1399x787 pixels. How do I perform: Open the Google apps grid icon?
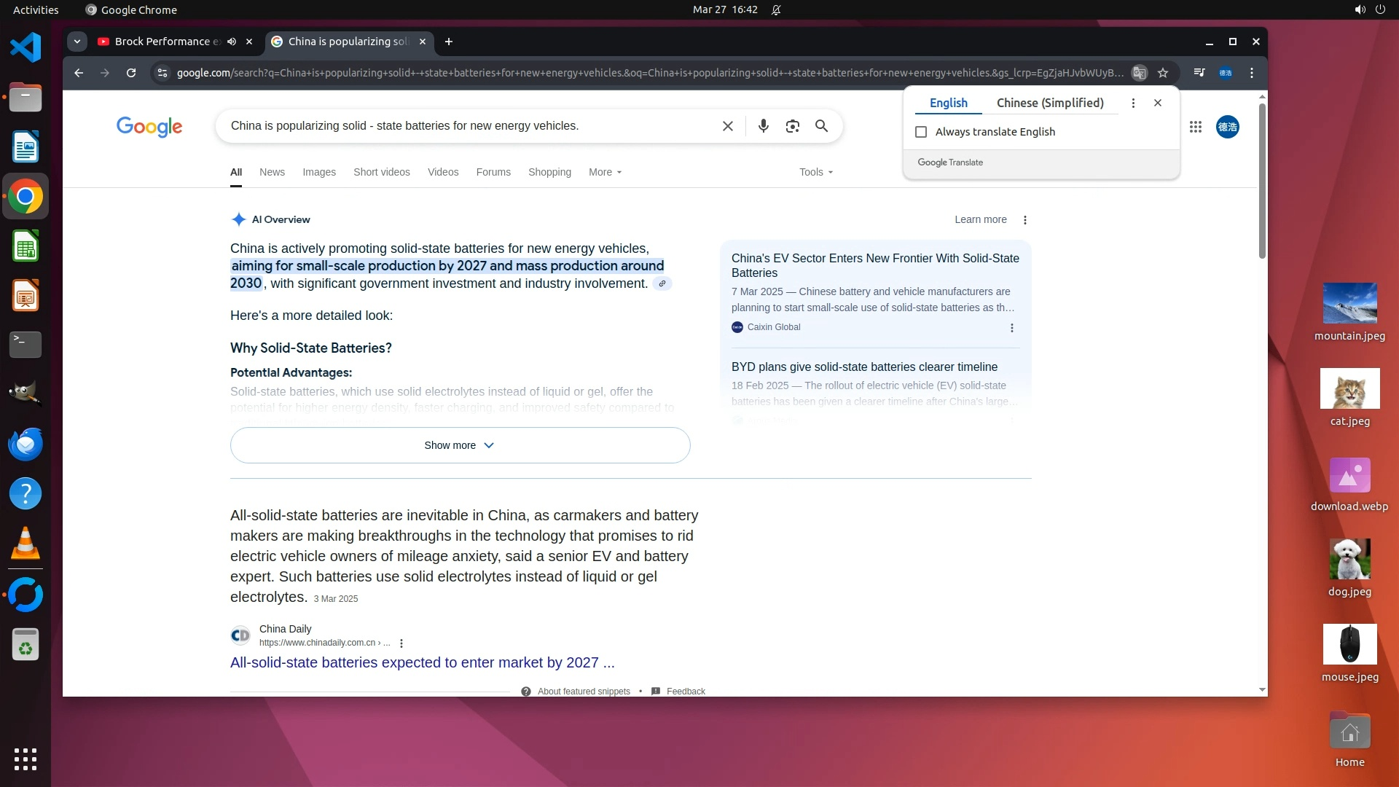pos(1195,127)
